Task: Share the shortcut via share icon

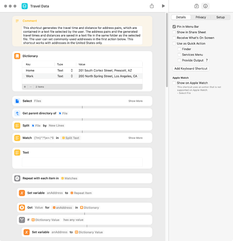Action: (152, 6)
